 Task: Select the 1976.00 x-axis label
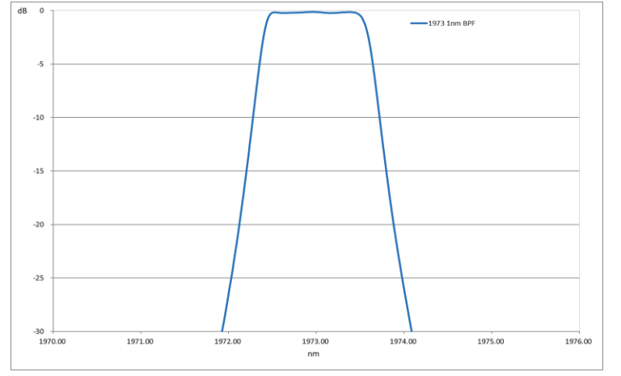(578, 341)
